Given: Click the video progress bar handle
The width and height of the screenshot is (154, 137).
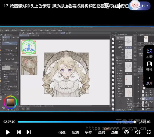Looking at the screenshot, I should (135, 122).
